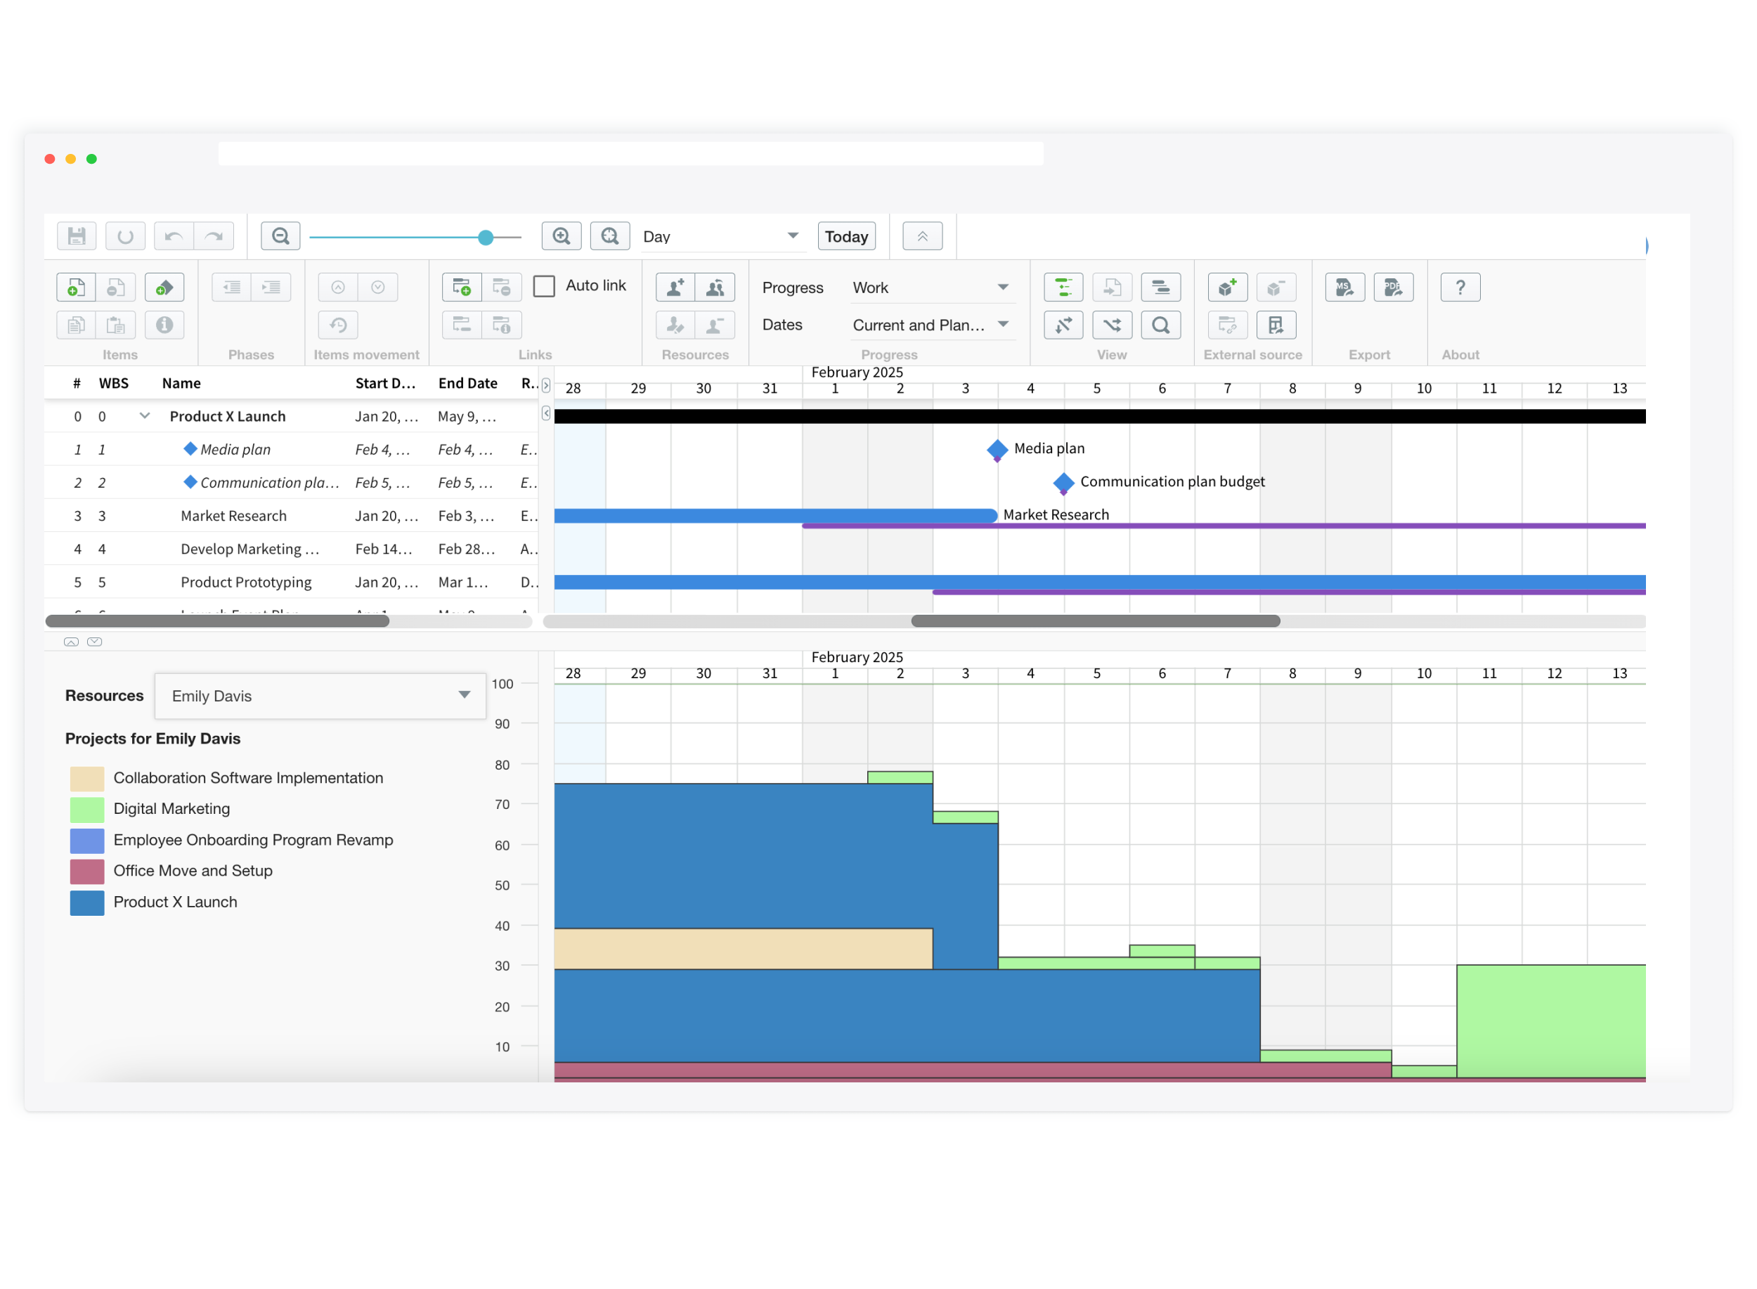This screenshot has height=1289, width=1757.
Task: Click the zoom level slider handle
Action: (485, 237)
